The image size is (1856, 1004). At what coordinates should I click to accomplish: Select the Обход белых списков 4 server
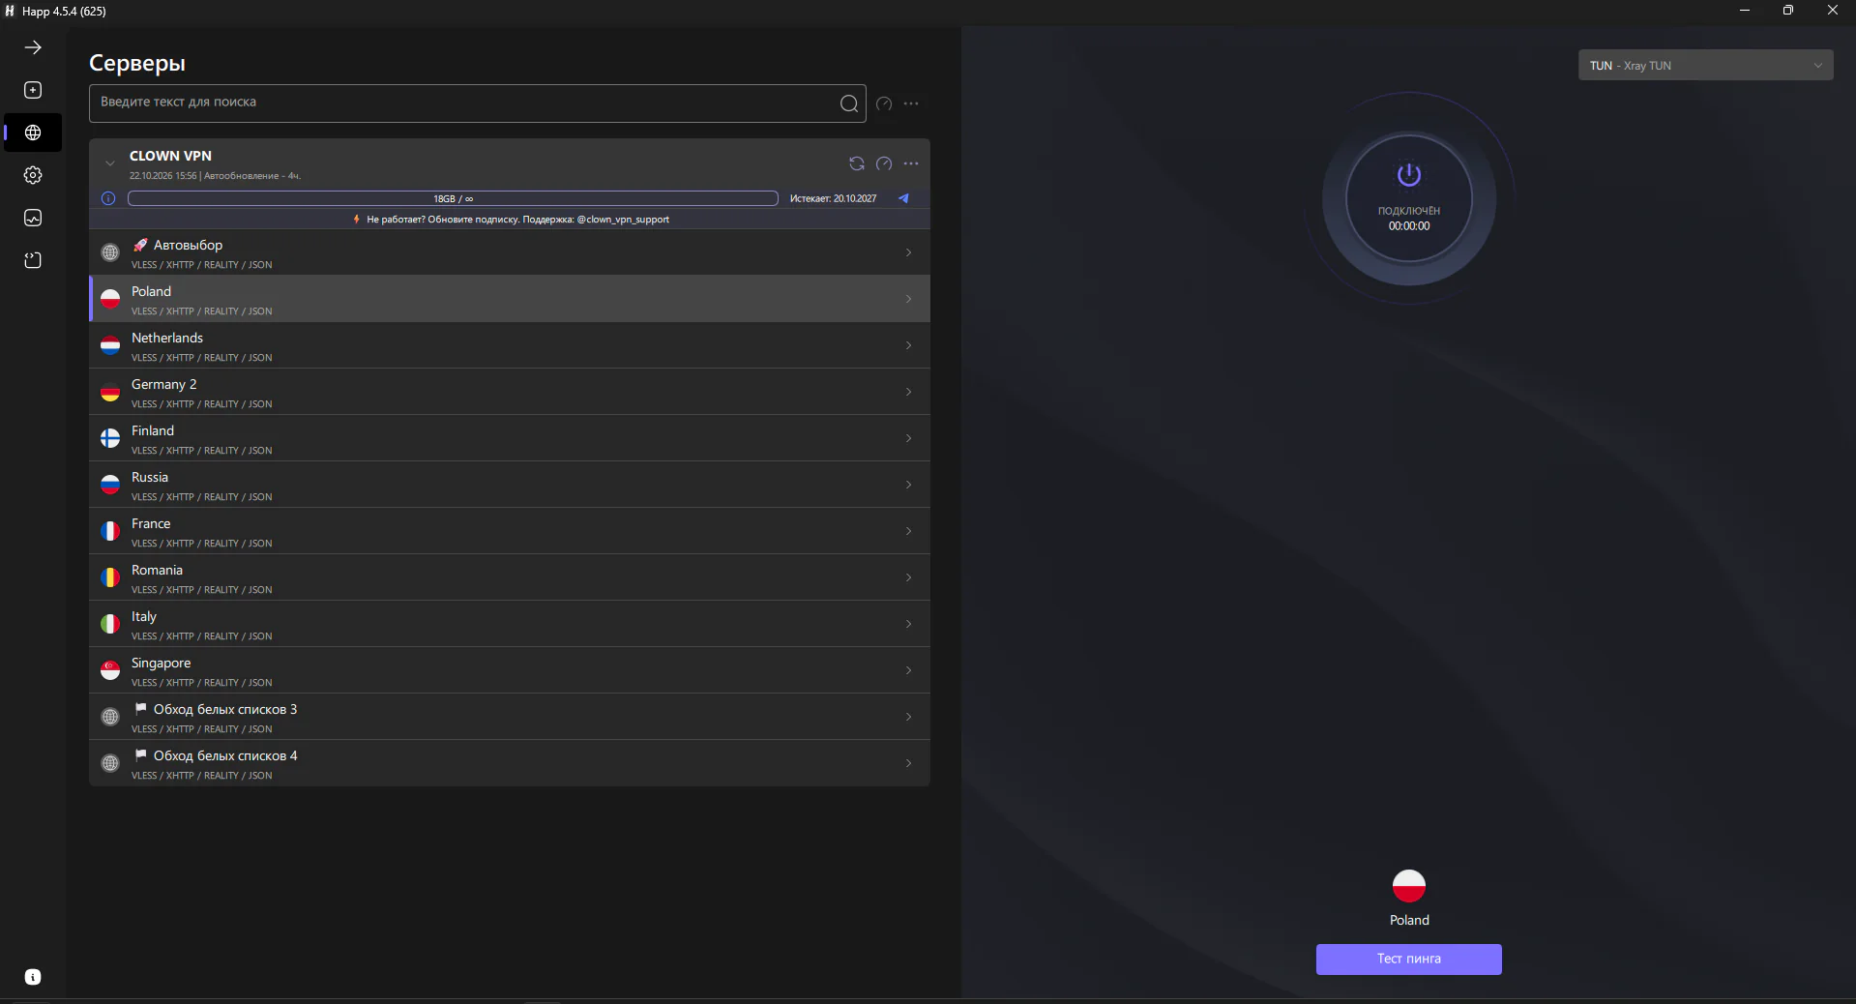pyautogui.click(x=510, y=763)
